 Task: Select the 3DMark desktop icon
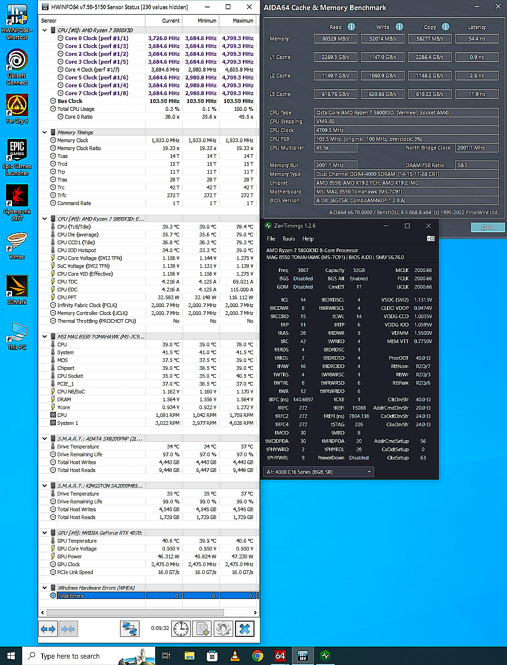(x=17, y=290)
